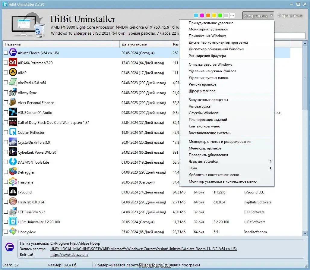Click the HashTab icon
This screenshot has width=310, height=270.
(13, 202)
